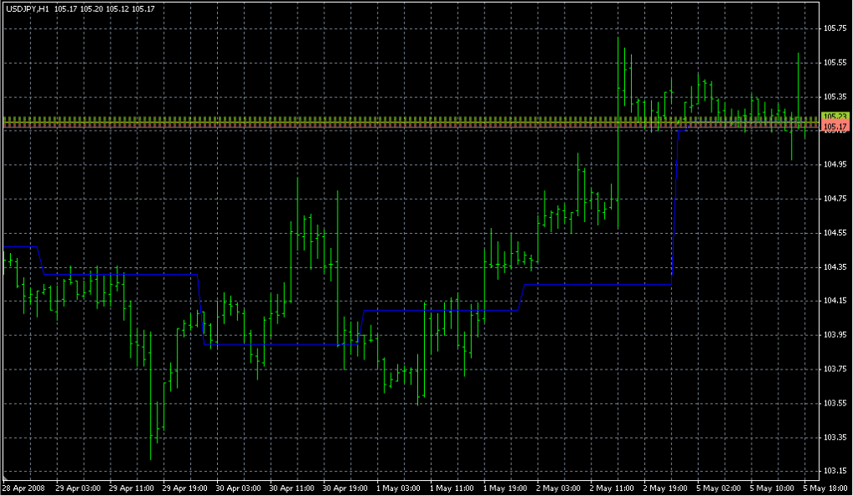
Task: Select the 103.15 price axis label
Action: (x=835, y=472)
